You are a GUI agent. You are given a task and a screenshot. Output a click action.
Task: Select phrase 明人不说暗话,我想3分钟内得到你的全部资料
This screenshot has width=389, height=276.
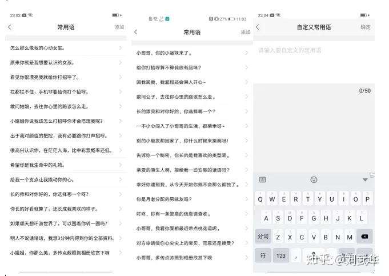(x=62, y=238)
